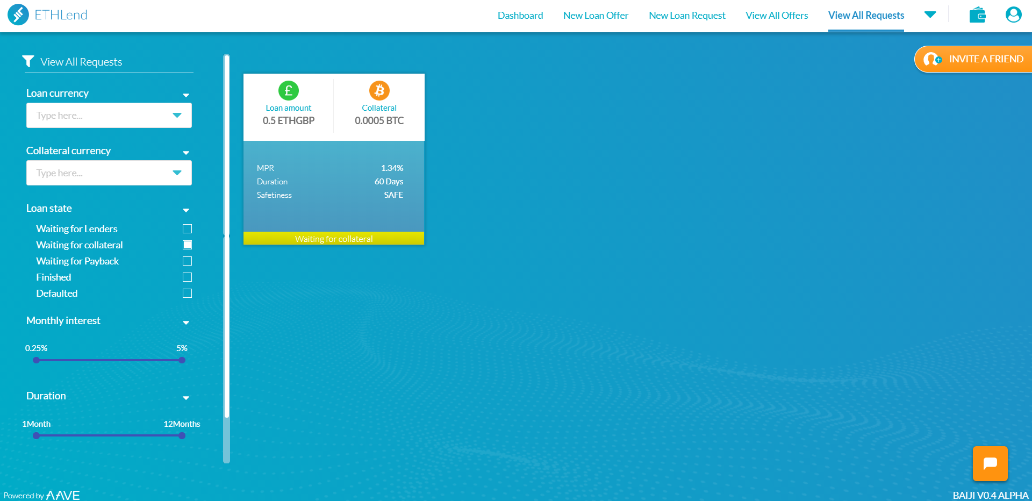Click the invite friend icon on orange banner
The image size is (1032, 501).
point(931,59)
